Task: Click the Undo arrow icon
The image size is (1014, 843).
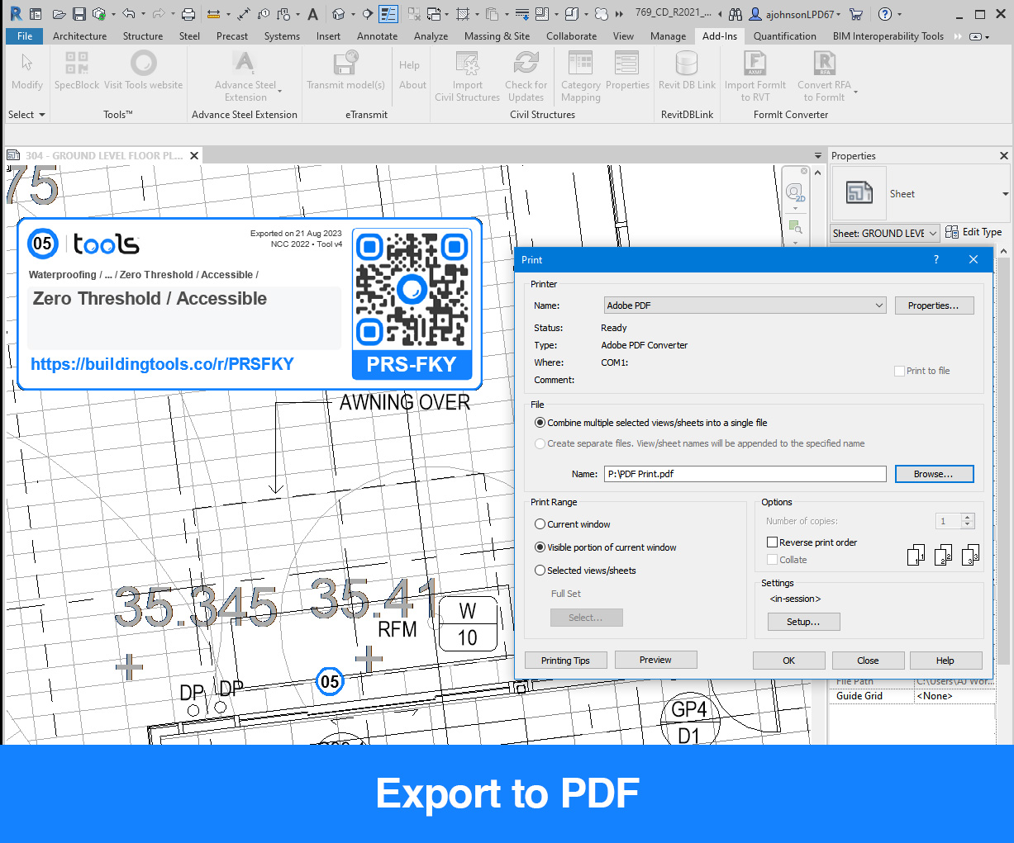Action: tap(128, 14)
